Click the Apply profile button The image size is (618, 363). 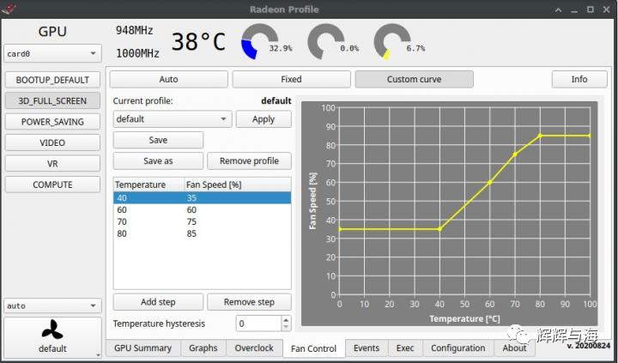[264, 119]
